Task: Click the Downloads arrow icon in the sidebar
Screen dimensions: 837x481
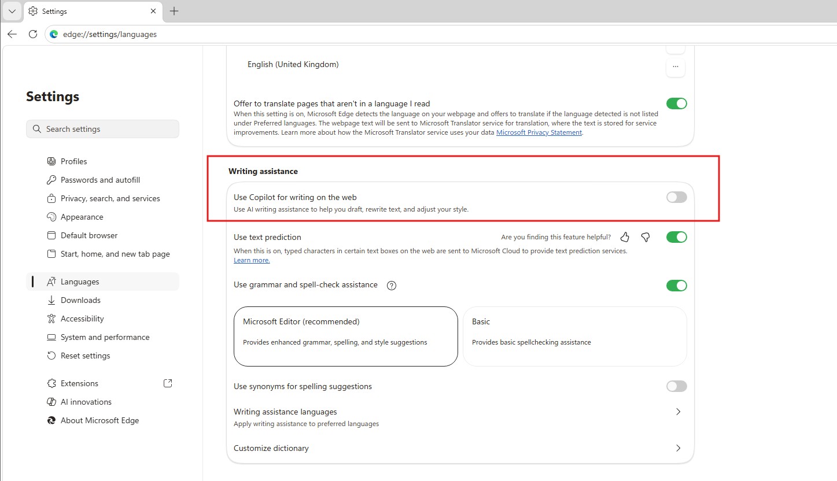Action: click(51, 300)
